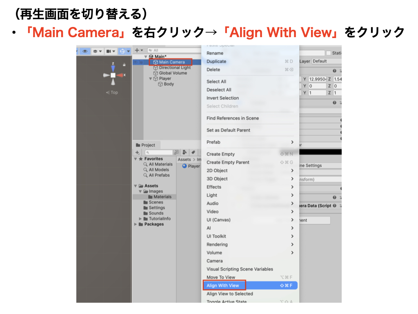Expand the Packages folder

pyautogui.click(x=136, y=224)
